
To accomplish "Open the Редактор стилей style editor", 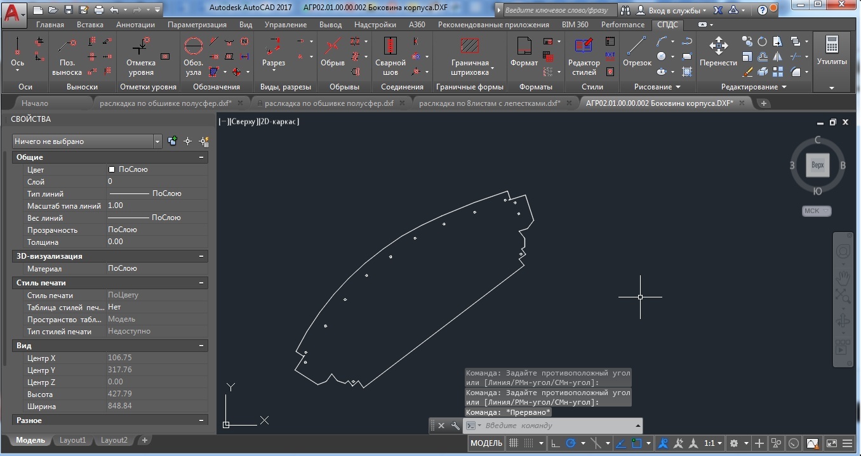I will pyautogui.click(x=584, y=56).
